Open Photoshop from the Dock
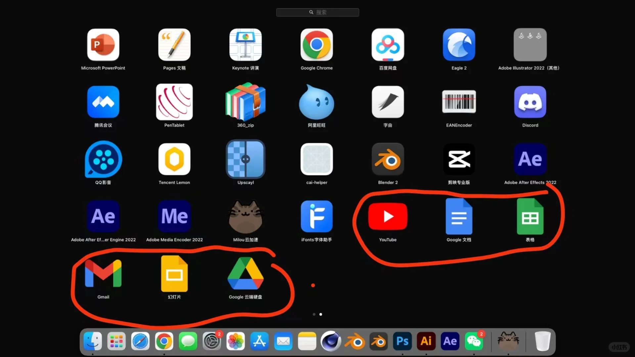635x357 pixels. [x=402, y=341]
